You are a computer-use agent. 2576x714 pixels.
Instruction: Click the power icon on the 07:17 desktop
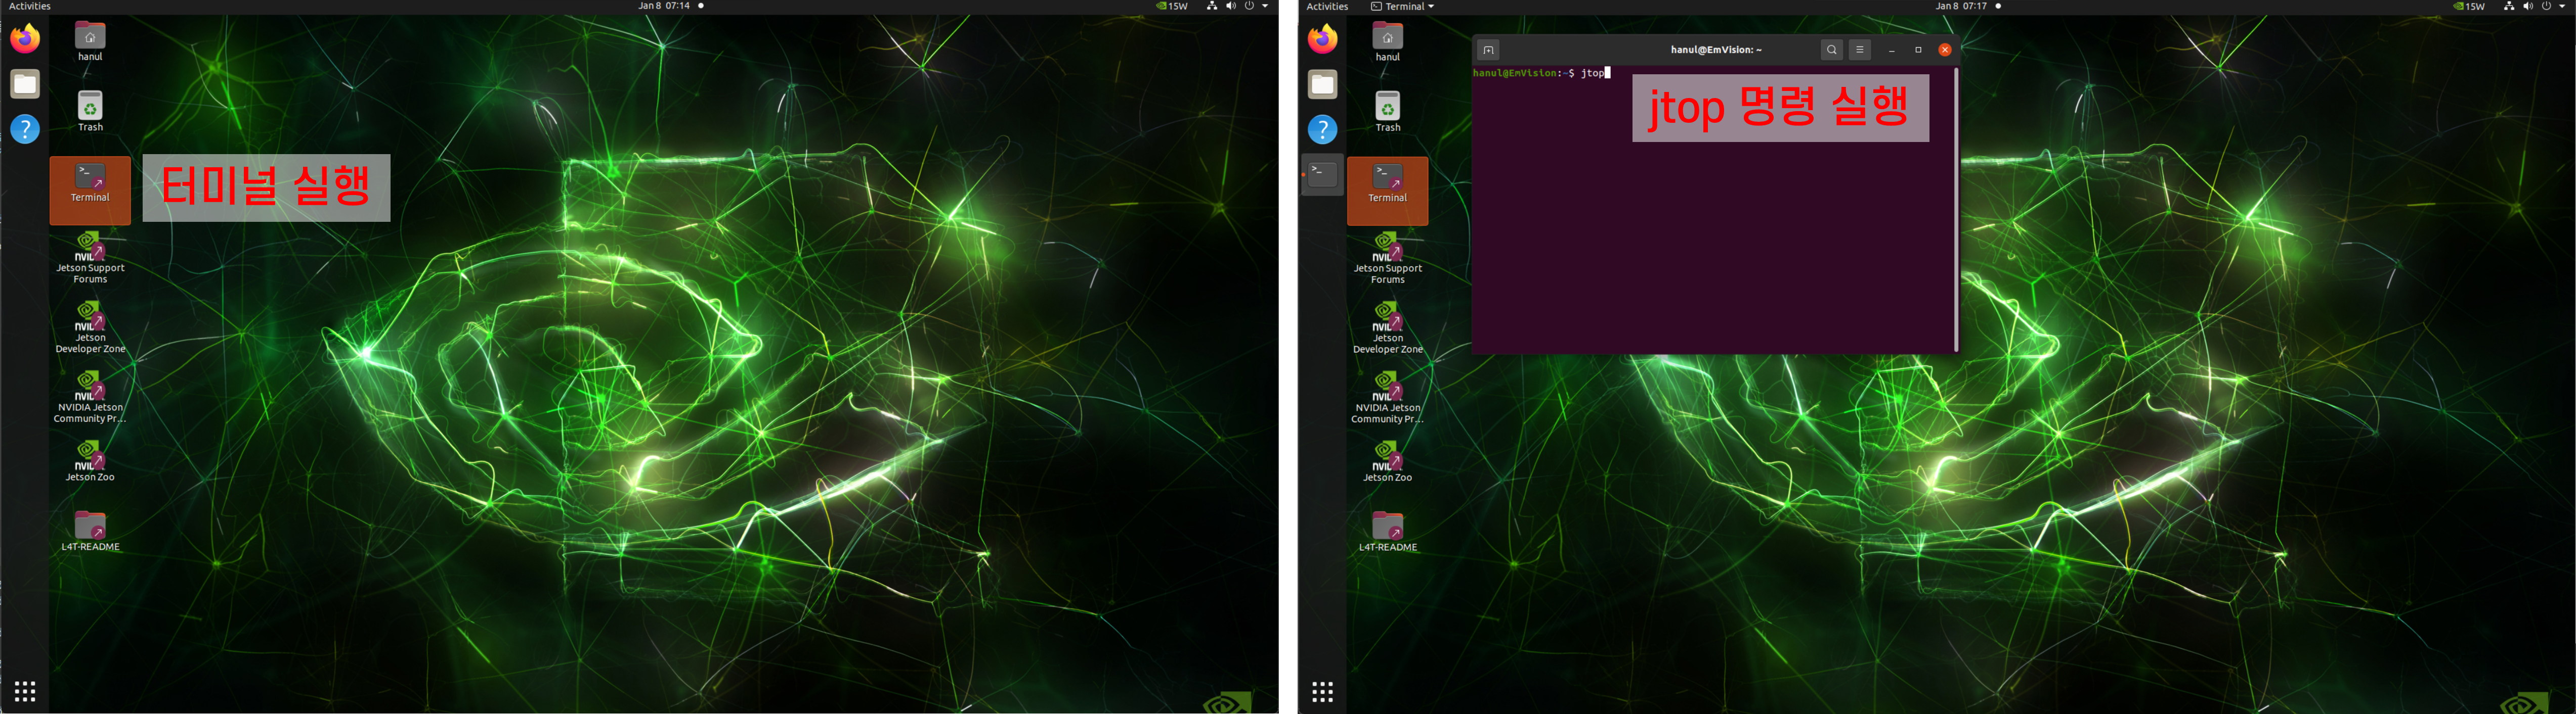[x=2546, y=6]
